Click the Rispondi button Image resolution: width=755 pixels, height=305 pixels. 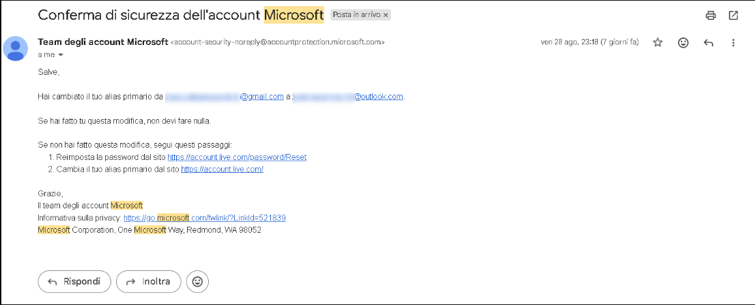74,281
